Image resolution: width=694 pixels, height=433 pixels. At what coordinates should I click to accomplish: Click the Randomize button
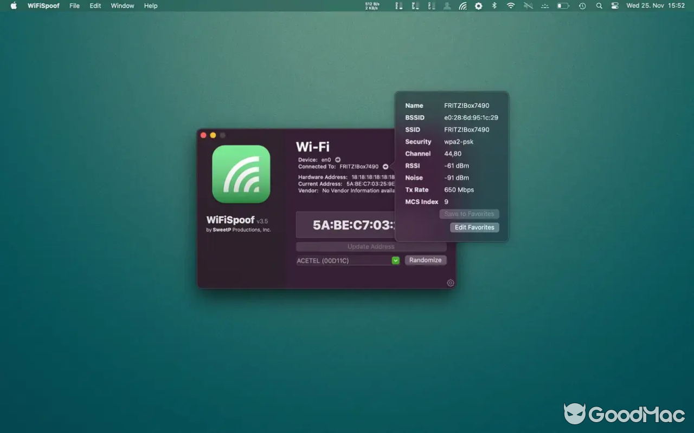pos(426,260)
